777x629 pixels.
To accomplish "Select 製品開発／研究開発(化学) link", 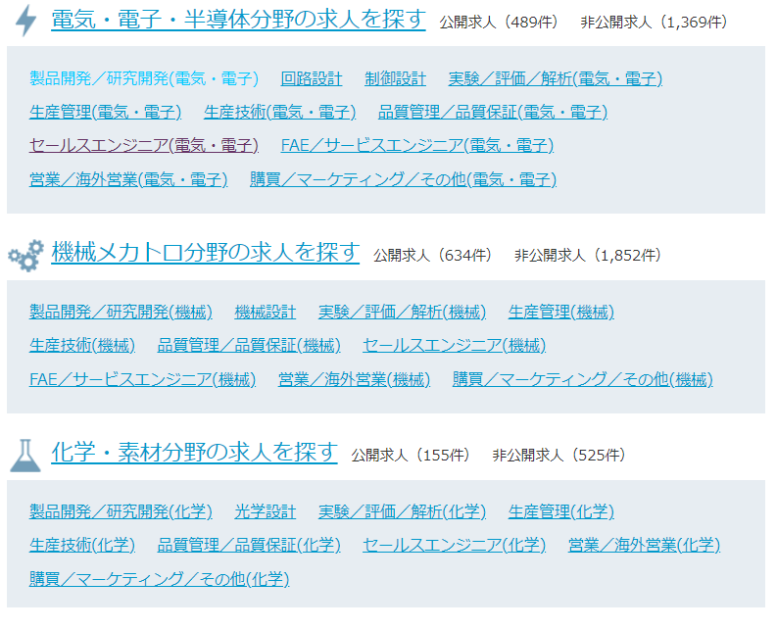I will (121, 512).
